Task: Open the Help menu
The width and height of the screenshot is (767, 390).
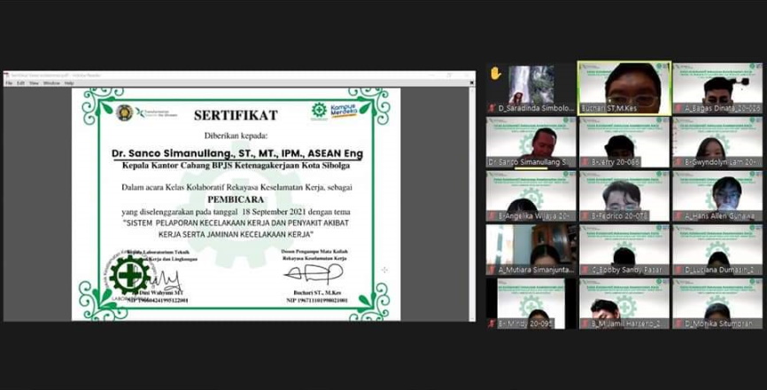Action: (x=69, y=83)
